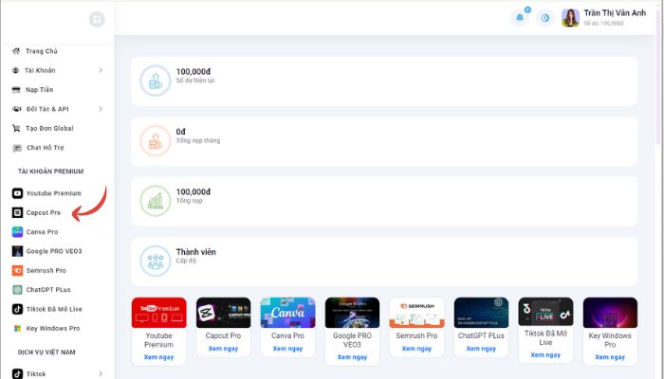Click the current balance coin icon

pos(156,81)
